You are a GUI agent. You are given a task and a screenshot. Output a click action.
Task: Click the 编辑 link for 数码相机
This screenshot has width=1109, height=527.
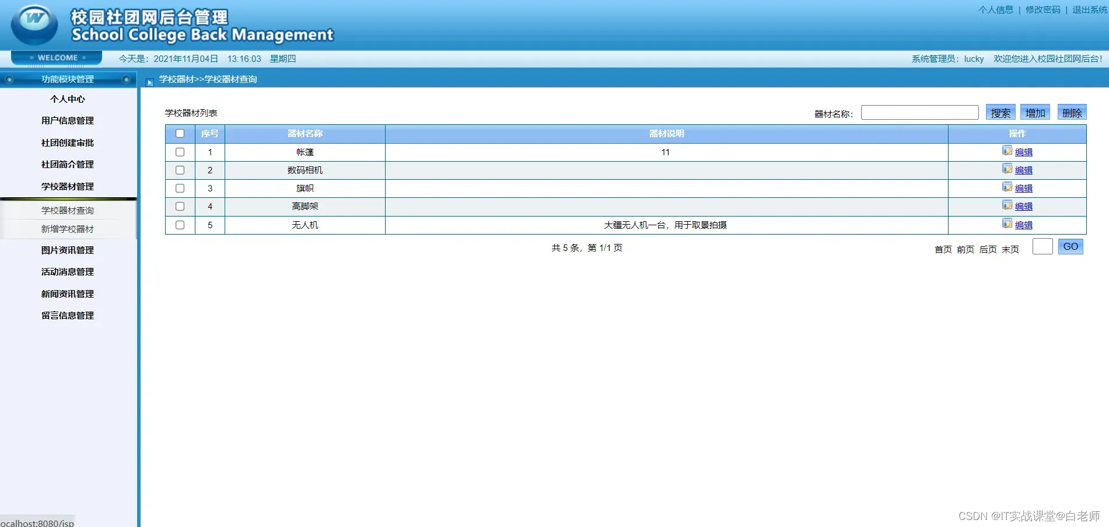pos(1024,170)
